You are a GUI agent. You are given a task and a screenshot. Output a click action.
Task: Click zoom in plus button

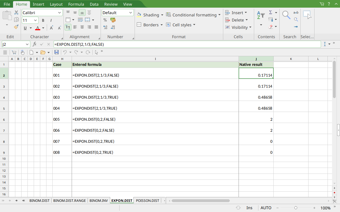tap(314, 208)
